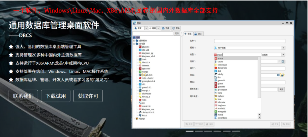This screenshot has width=308, height=137.
Task: Expand the 虚拟机db folder
Action: tap(134, 41)
